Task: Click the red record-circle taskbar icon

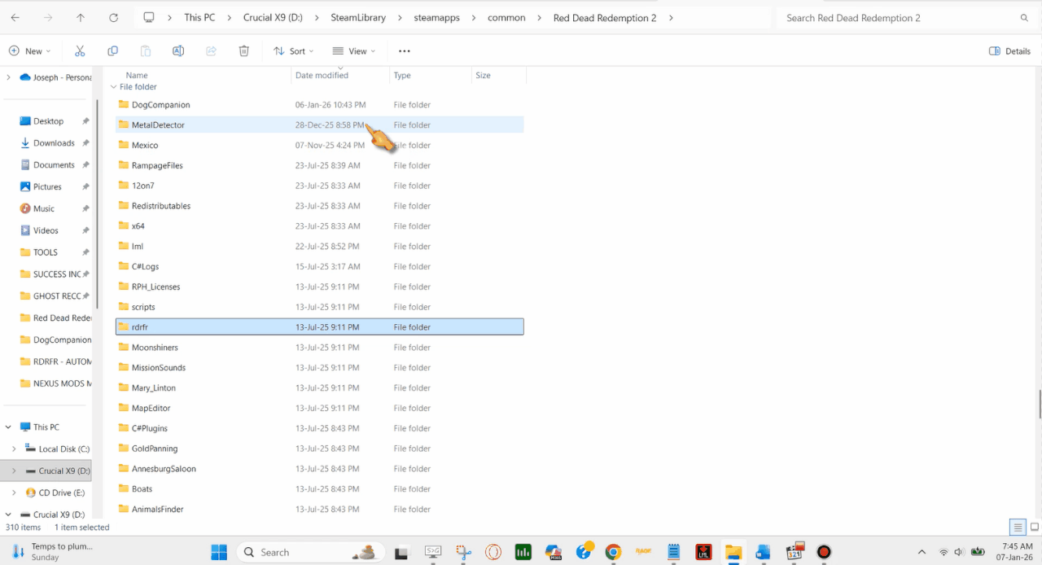Action: tap(824, 552)
